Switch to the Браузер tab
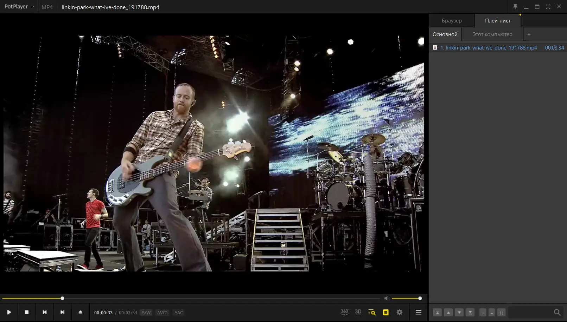 click(452, 21)
